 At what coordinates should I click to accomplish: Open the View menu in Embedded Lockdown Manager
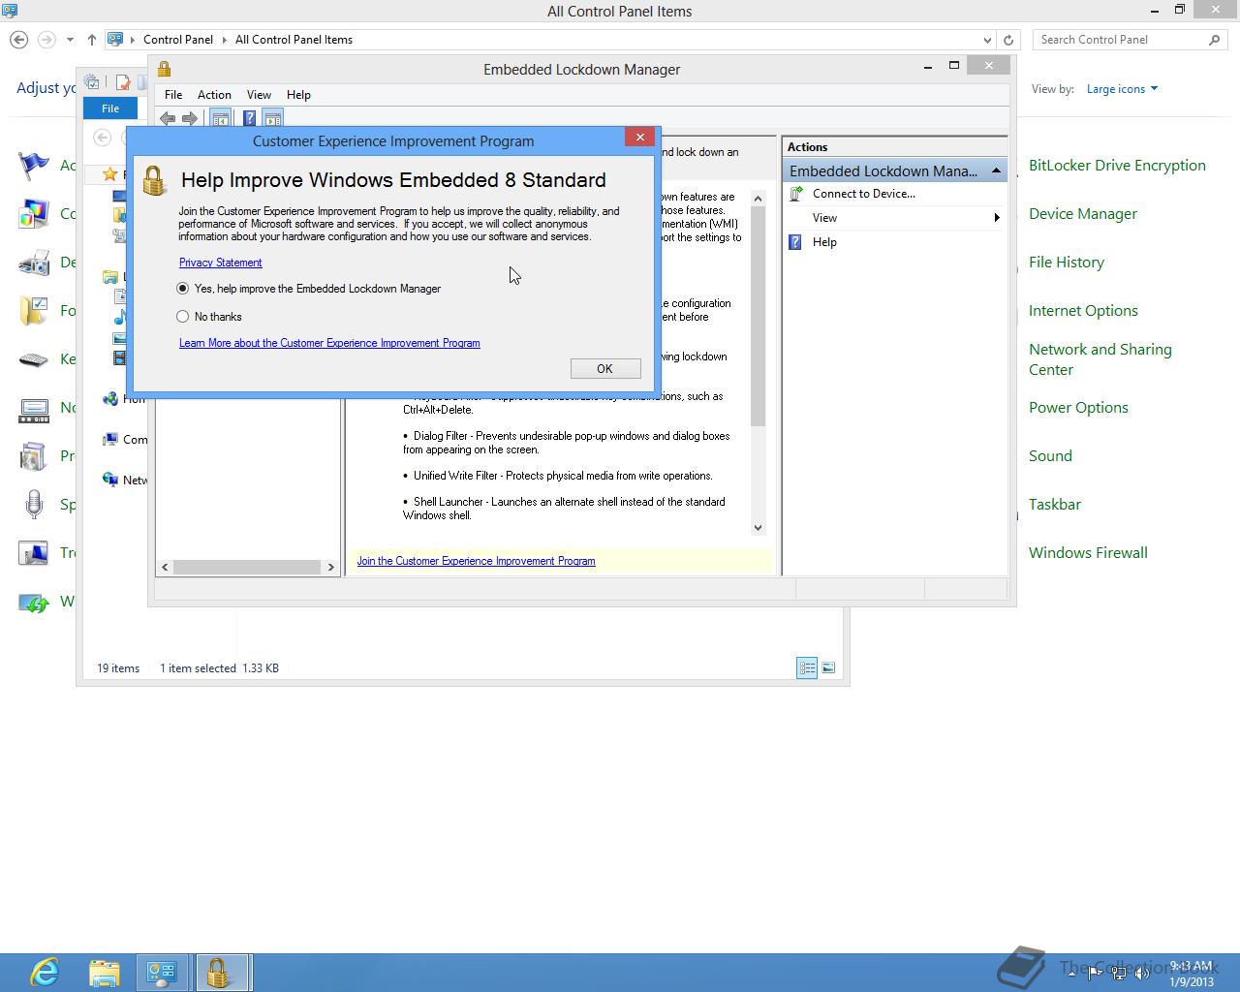259,95
